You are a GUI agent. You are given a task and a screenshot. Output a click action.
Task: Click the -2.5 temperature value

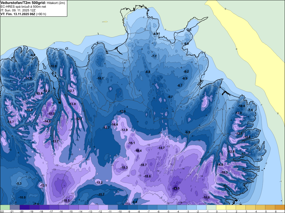(x=189, y=30)
